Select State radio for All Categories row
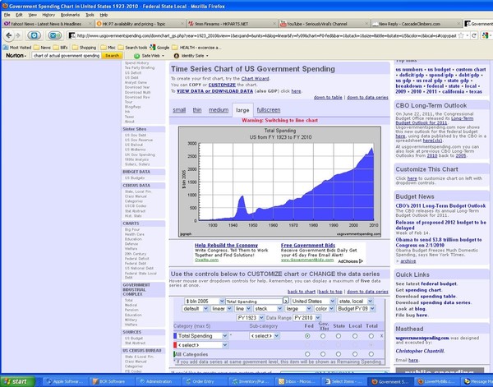 339,354
